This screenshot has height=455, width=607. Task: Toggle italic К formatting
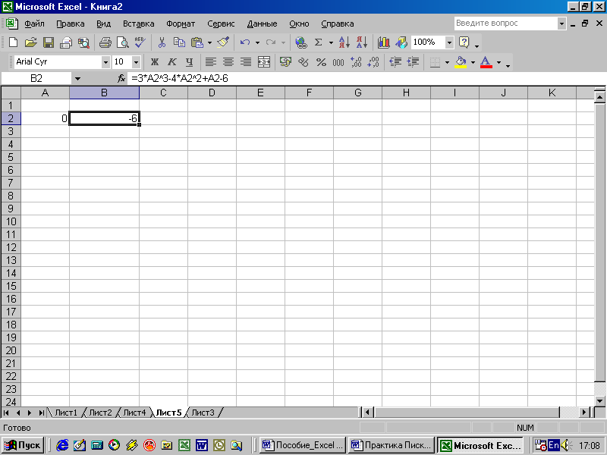[x=172, y=62]
